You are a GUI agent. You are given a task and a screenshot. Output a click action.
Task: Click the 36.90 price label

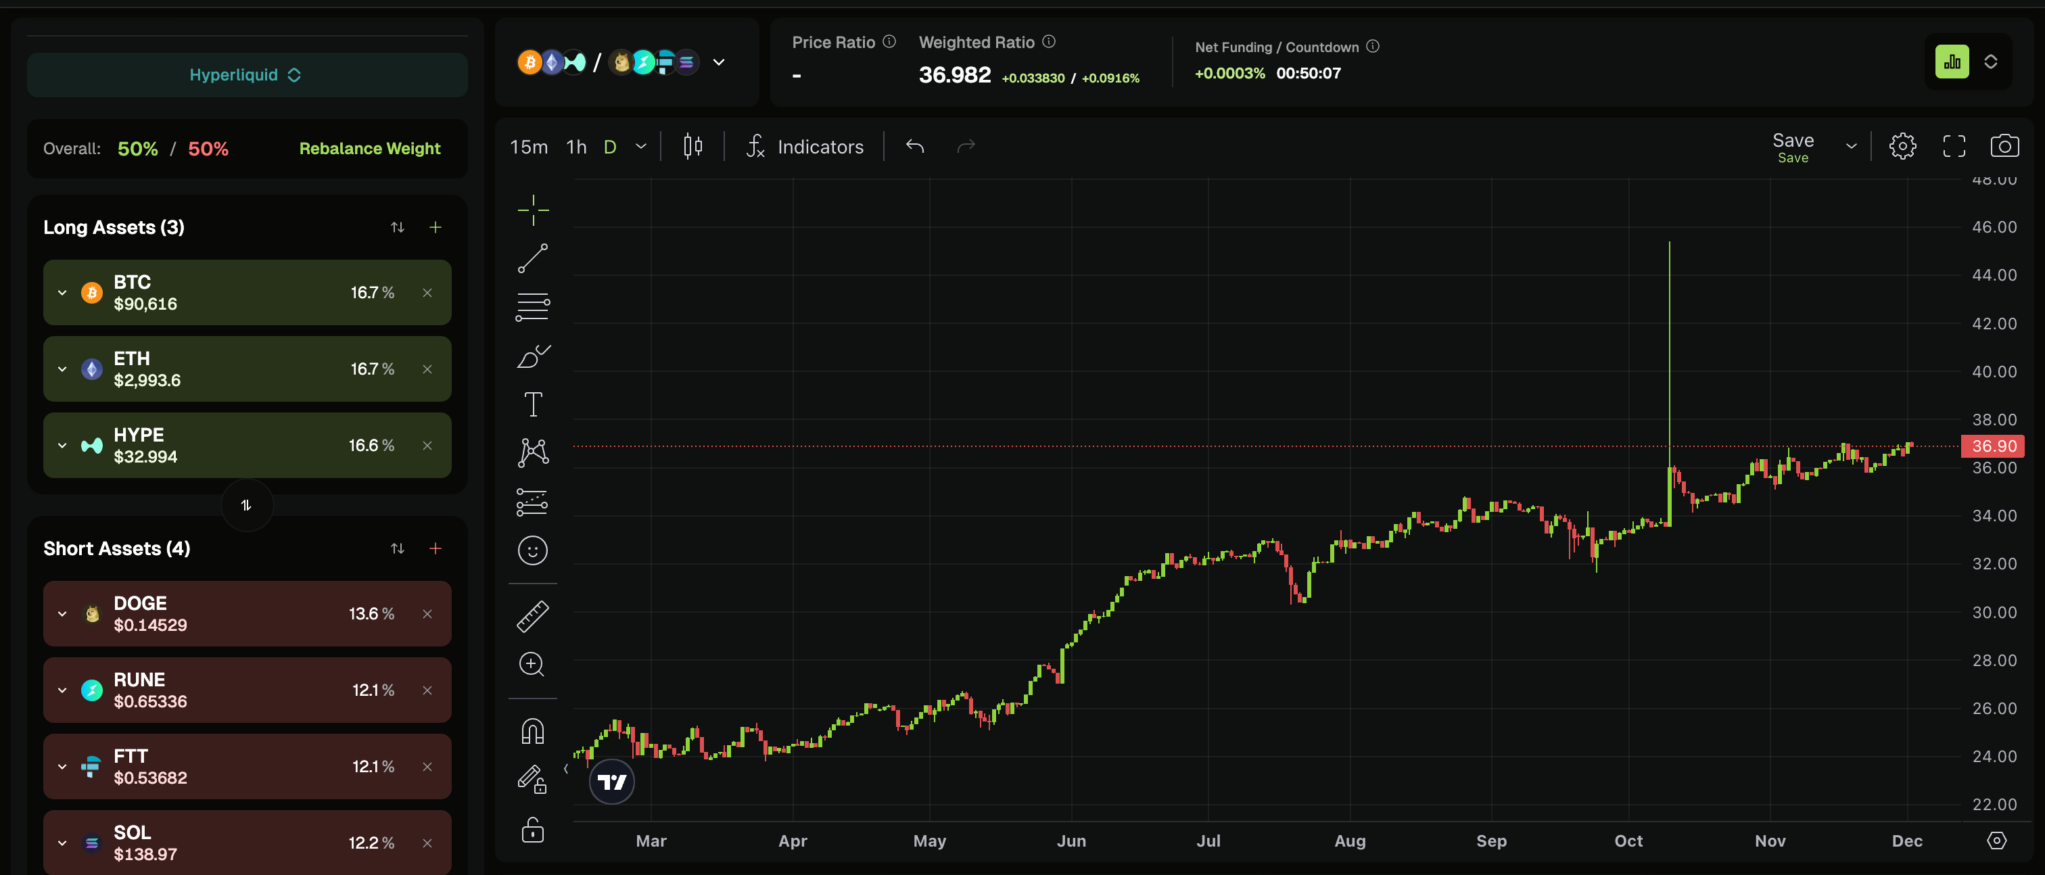[1993, 446]
